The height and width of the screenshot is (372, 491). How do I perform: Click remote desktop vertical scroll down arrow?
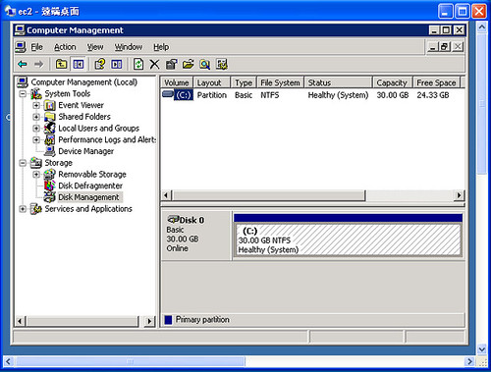(481, 349)
